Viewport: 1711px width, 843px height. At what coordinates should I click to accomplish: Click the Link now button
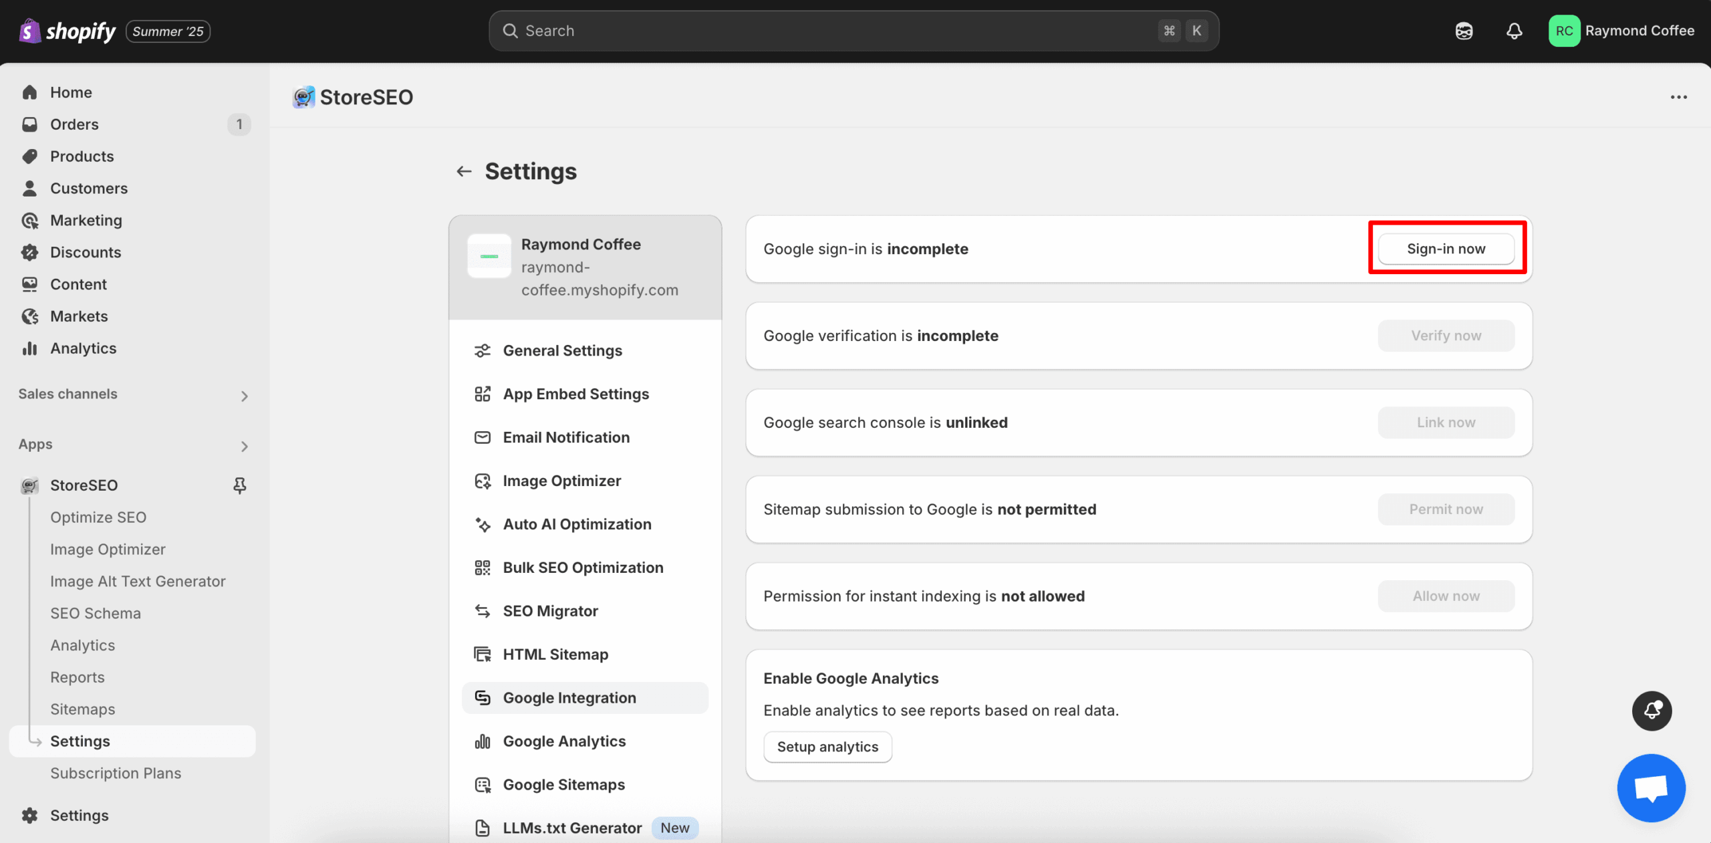pyautogui.click(x=1446, y=423)
